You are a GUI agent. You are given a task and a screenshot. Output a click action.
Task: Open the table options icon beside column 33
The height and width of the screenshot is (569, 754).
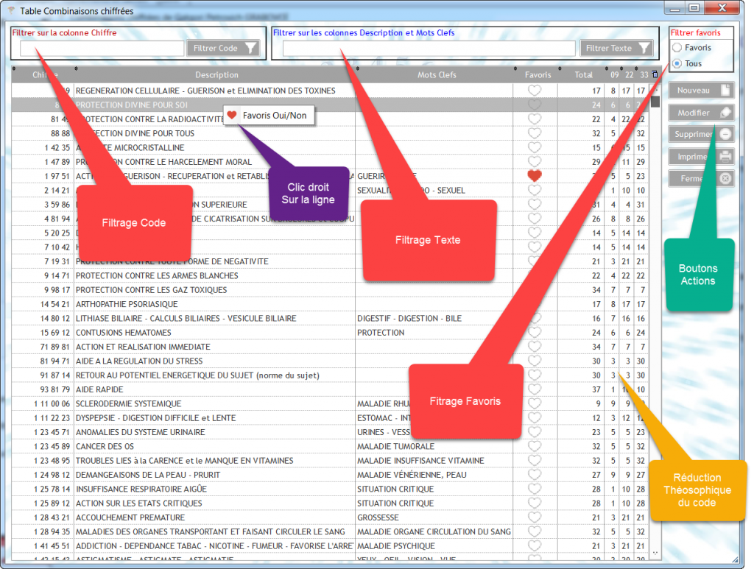coord(655,74)
